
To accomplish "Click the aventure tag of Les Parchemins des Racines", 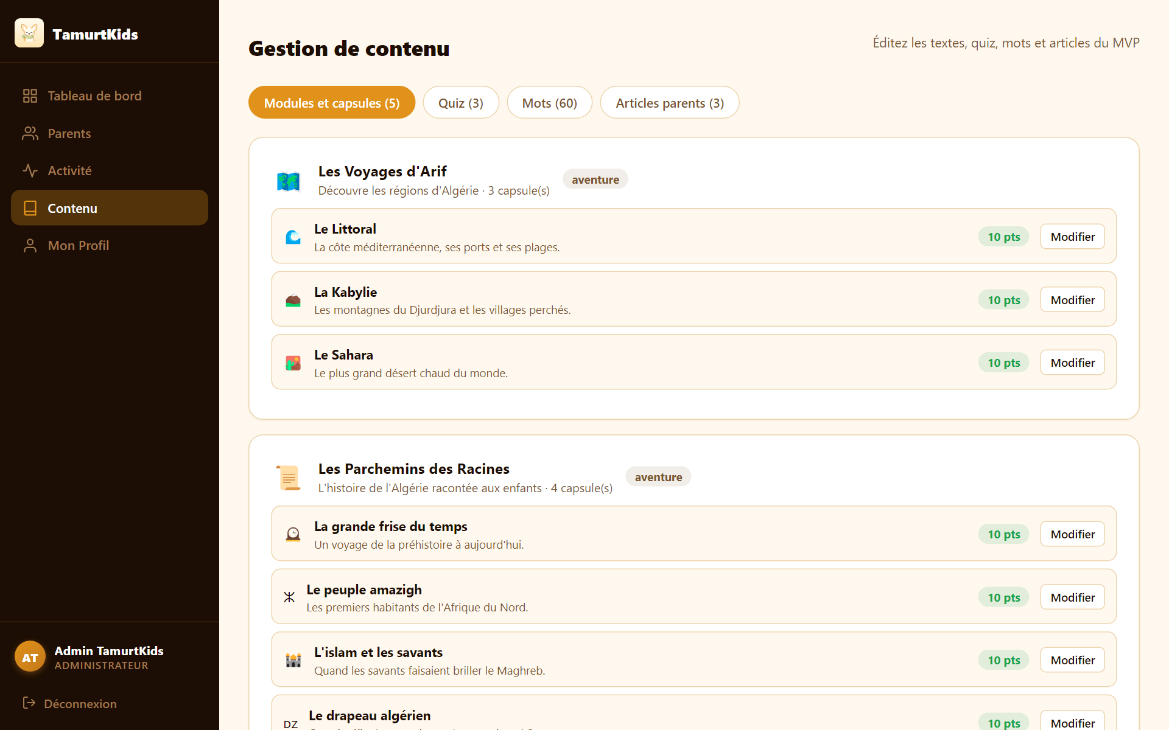I will 658,477.
